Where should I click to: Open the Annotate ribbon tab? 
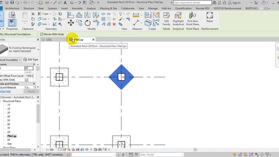pos(77,8)
